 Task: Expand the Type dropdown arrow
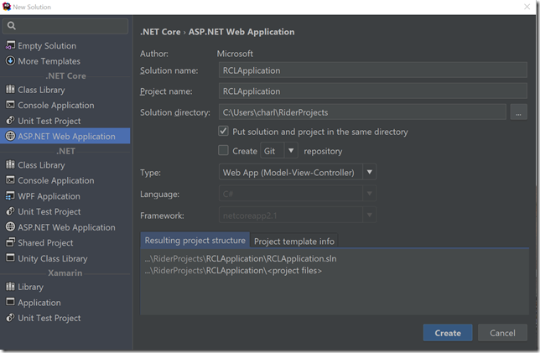point(370,172)
